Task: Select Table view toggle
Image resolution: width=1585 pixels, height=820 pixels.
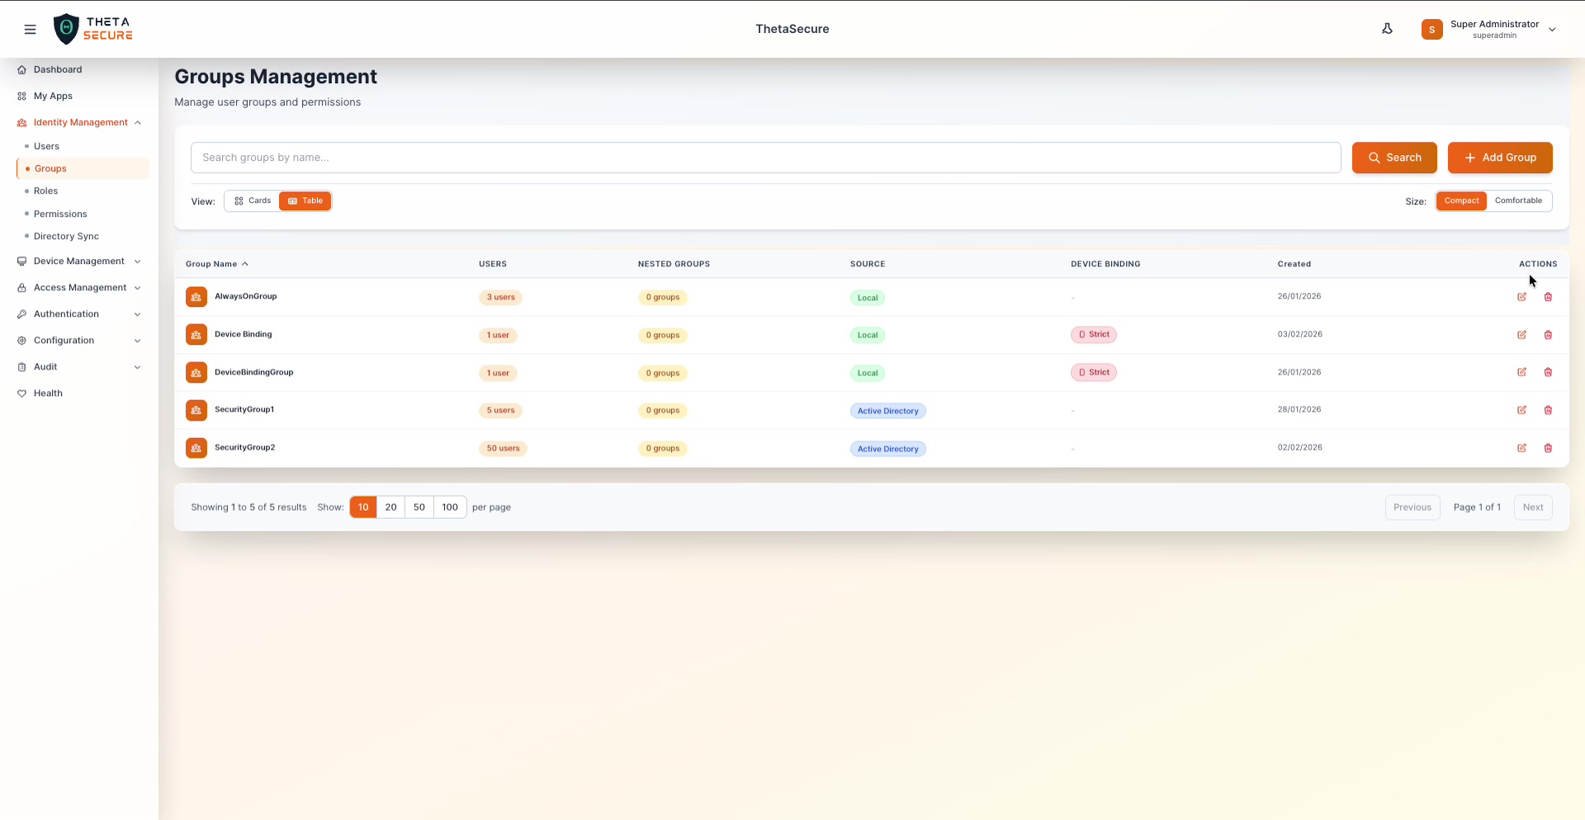Action: coord(305,200)
